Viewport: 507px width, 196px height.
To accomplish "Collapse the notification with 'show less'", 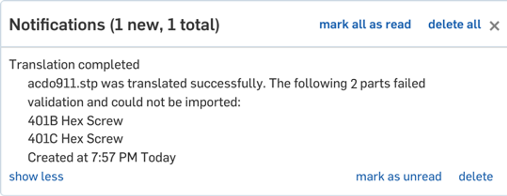I will (36, 176).
